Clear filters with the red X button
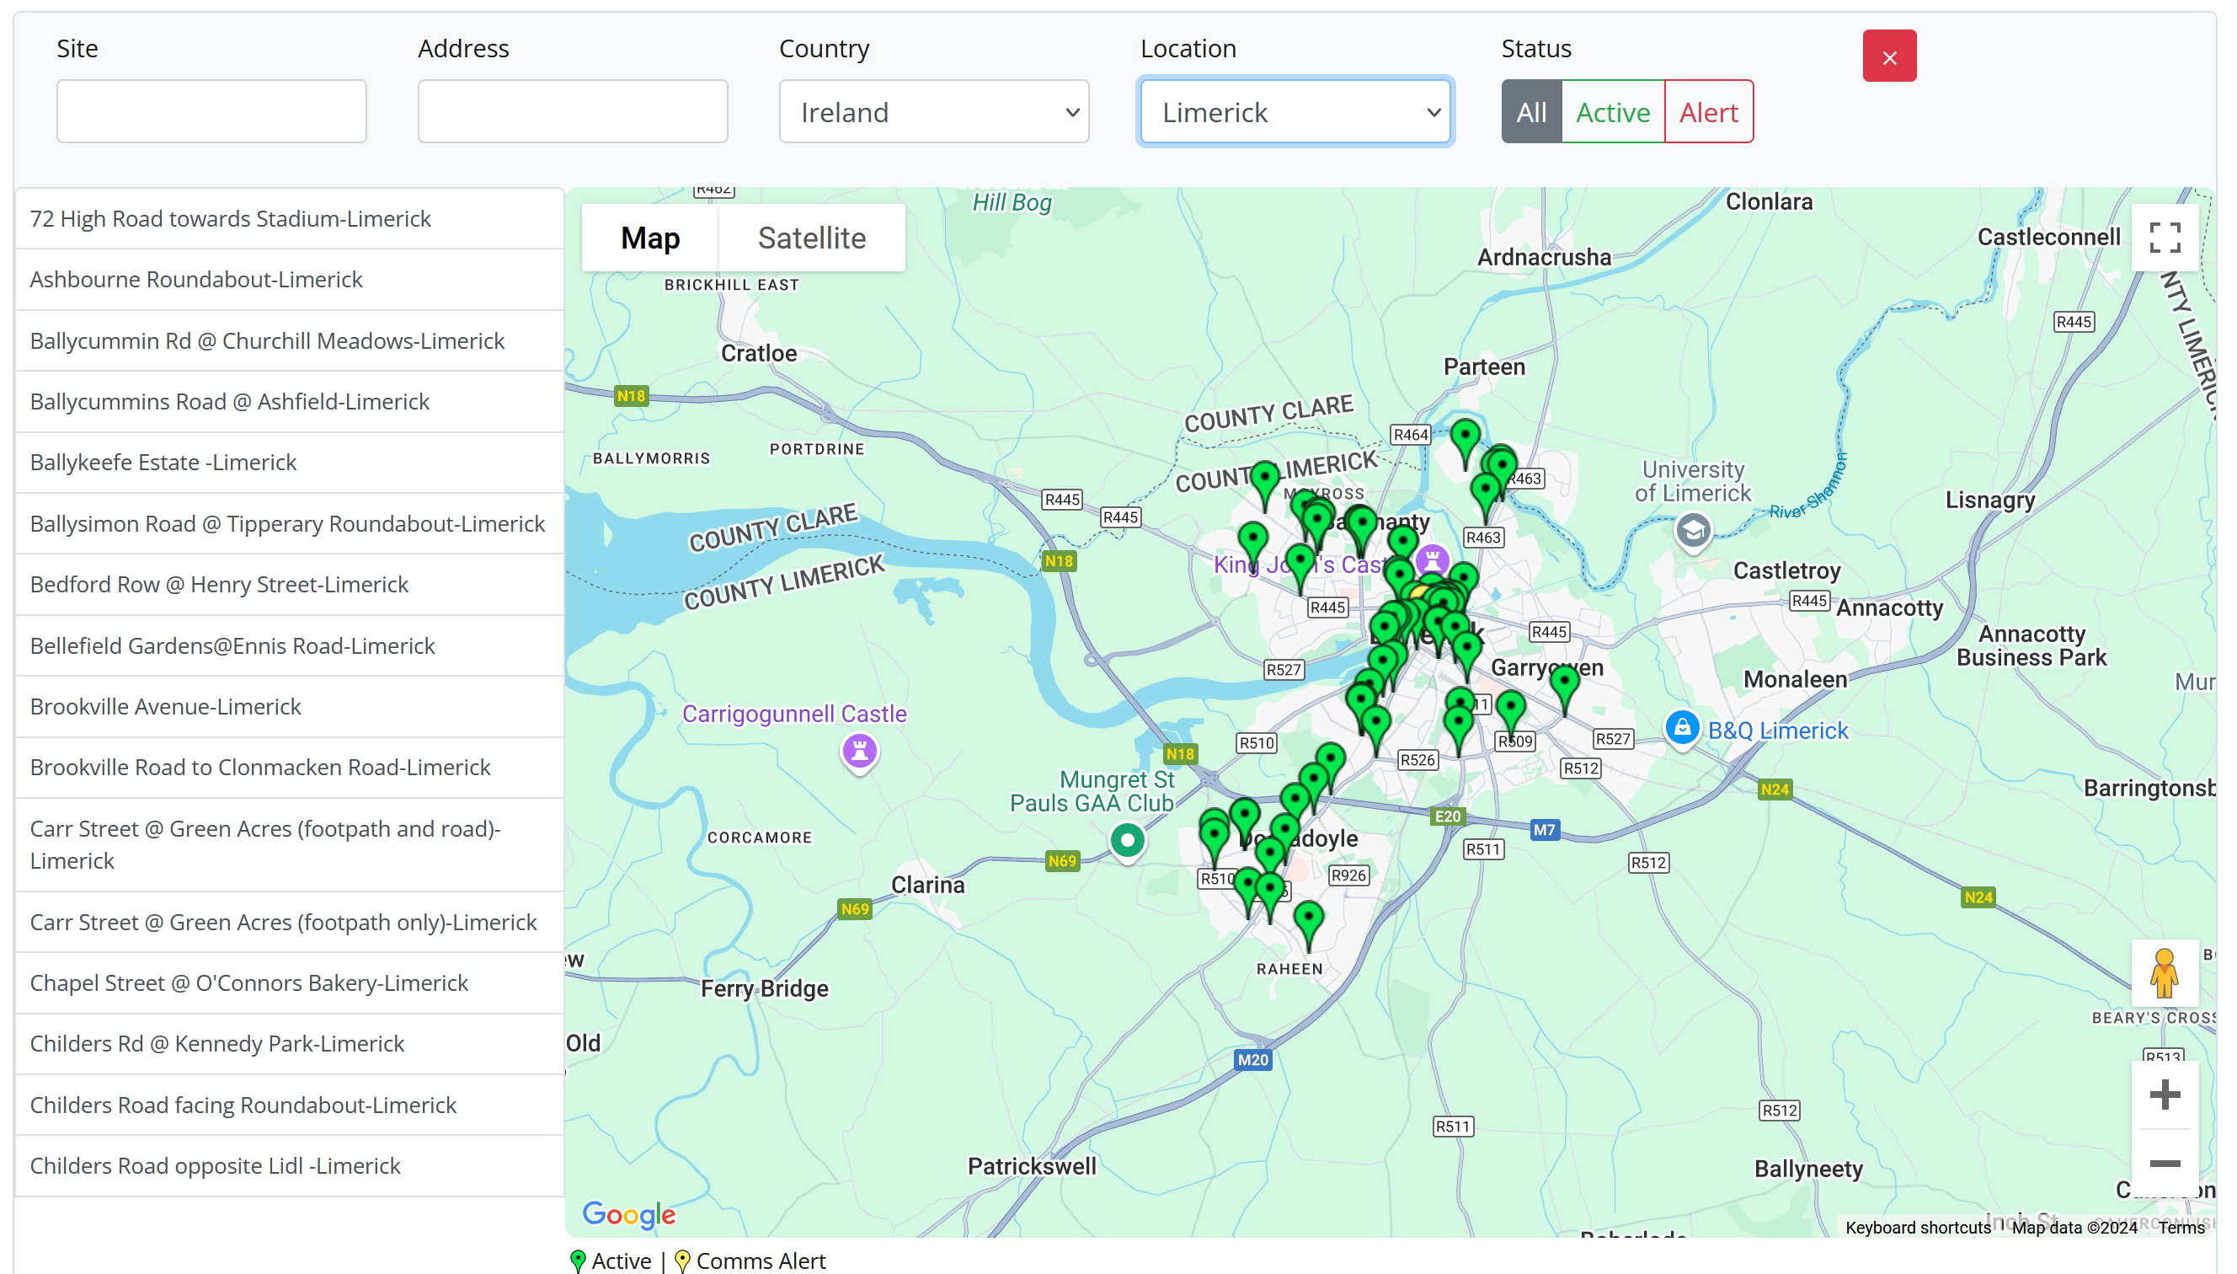This screenshot has width=2237, height=1274. (1888, 55)
